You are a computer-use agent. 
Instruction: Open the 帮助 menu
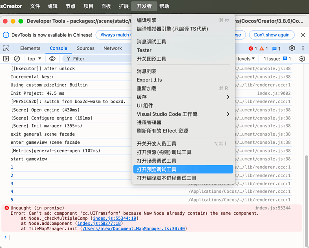point(164,6)
